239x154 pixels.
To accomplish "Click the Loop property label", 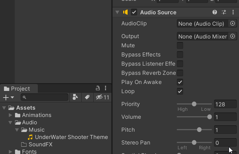I will click(128, 91).
